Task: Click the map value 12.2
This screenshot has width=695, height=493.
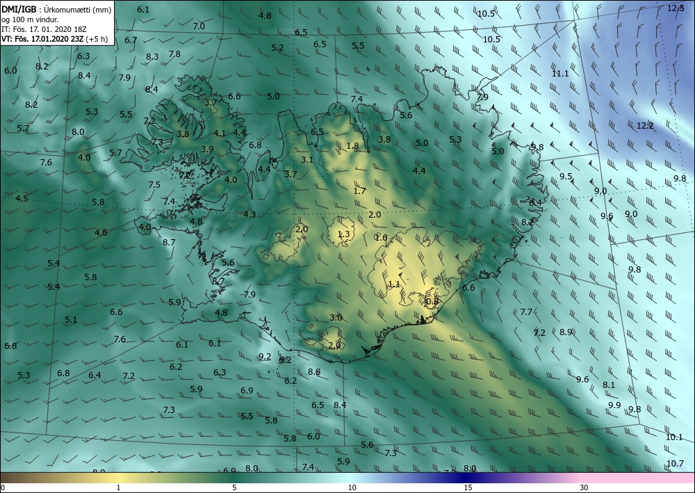Action: (x=645, y=126)
